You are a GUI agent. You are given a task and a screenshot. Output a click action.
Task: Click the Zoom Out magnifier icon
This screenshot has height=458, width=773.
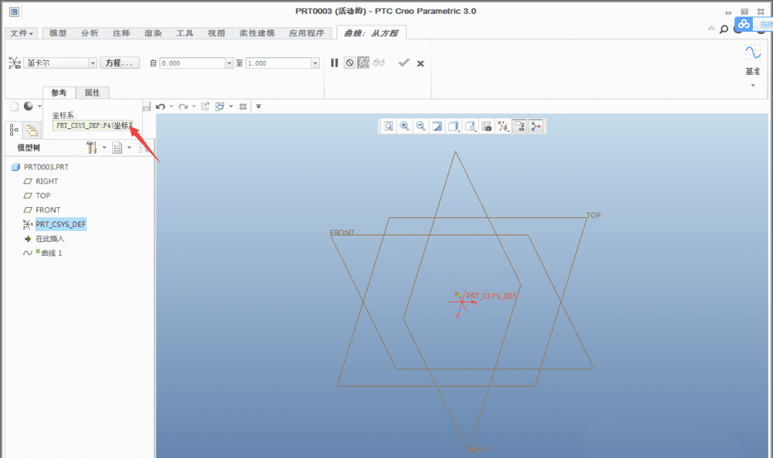421,127
